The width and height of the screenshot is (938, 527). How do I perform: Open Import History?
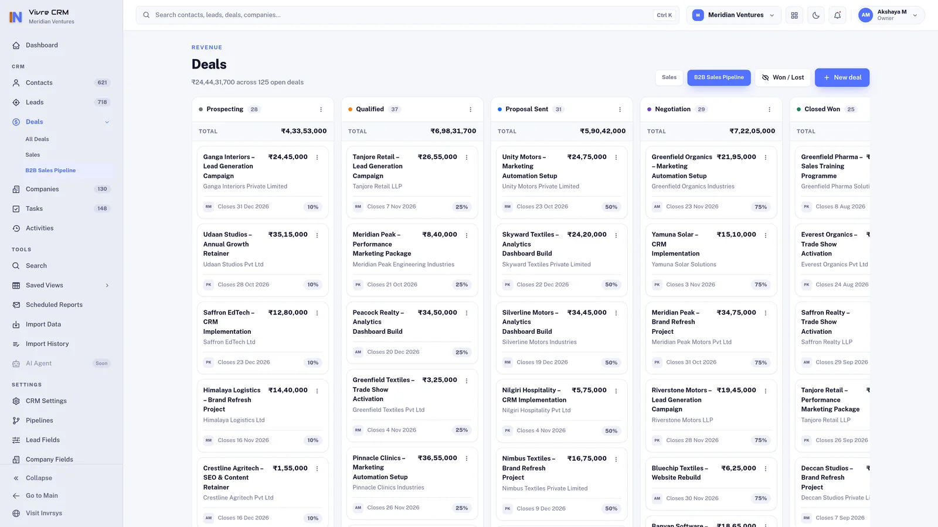[x=61, y=344]
